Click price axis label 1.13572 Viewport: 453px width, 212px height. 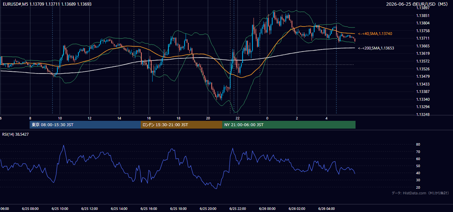[x=423, y=61]
